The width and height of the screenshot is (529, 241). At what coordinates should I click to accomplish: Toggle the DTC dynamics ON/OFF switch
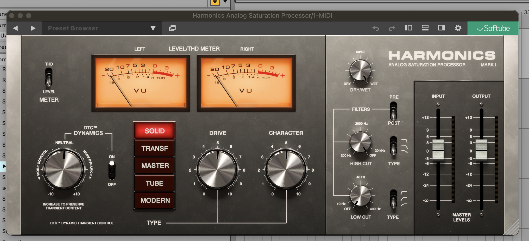pyautogui.click(x=112, y=170)
